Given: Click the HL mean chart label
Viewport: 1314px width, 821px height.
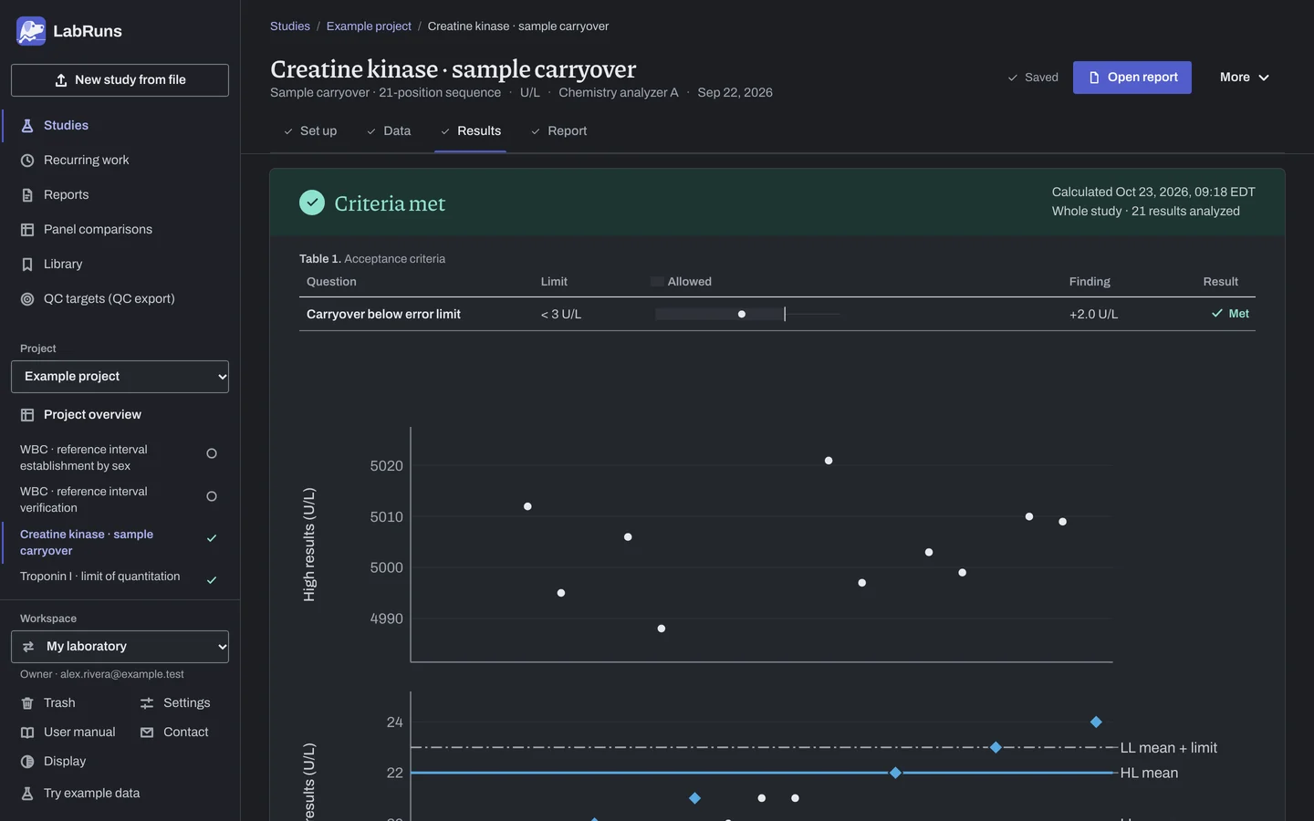Looking at the screenshot, I should (x=1149, y=774).
